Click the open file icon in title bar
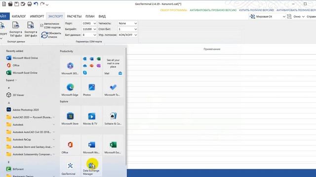The image size is (316, 177). 10,4
